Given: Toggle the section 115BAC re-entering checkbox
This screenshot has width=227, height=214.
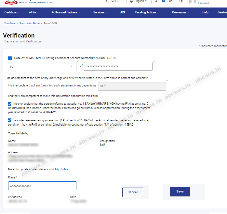Looking at the screenshot, I should tap(10, 120).
